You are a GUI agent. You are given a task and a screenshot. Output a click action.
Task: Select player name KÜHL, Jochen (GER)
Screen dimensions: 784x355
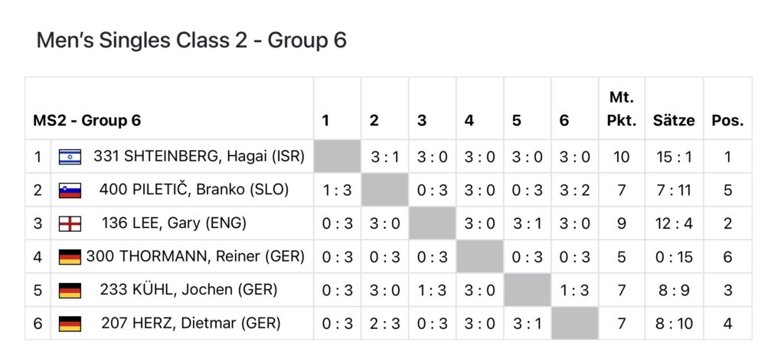click(188, 290)
